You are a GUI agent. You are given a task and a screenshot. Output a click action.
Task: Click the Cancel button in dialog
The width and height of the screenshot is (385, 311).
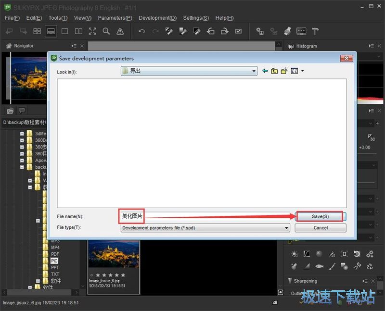pyautogui.click(x=321, y=228)
